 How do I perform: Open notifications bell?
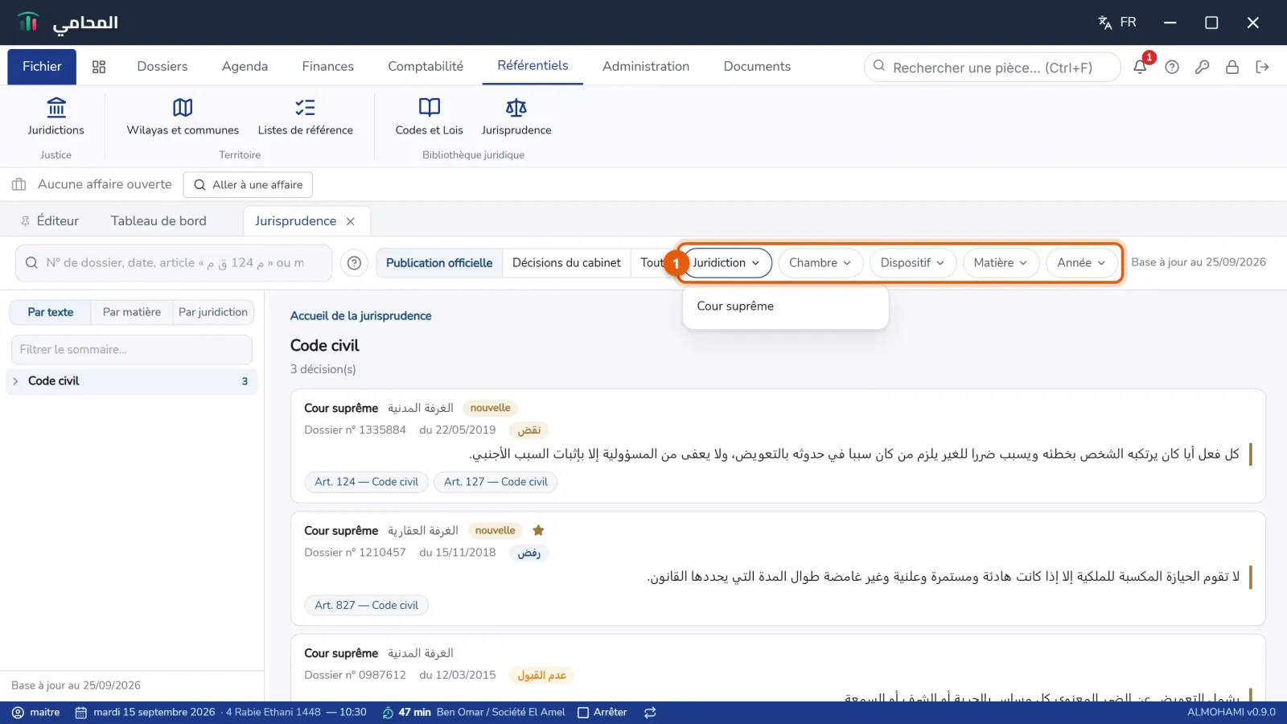[1141, 67]
